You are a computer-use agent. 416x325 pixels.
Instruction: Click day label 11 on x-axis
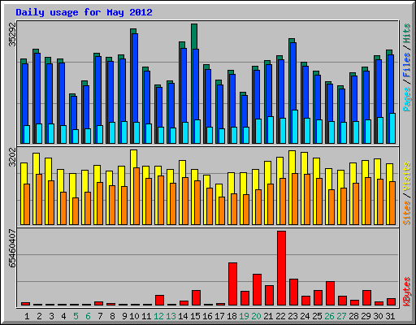[146, 316]
